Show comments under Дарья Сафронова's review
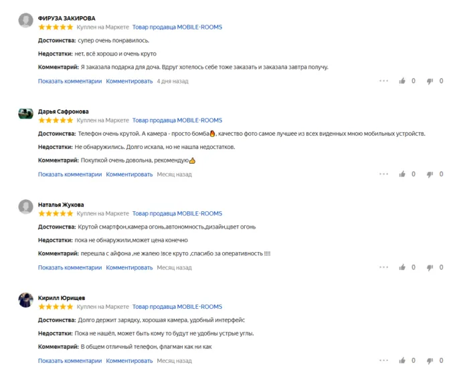 70,174
